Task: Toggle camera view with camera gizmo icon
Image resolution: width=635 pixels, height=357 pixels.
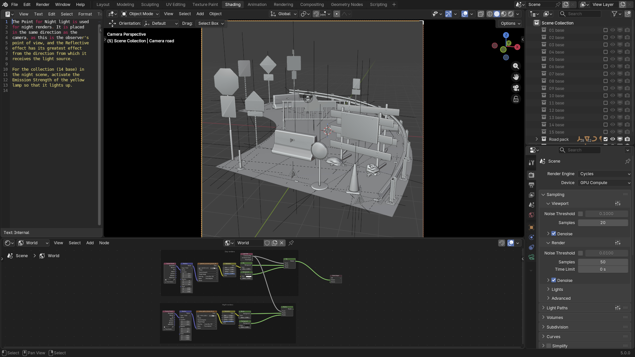Action: [516, 88]
